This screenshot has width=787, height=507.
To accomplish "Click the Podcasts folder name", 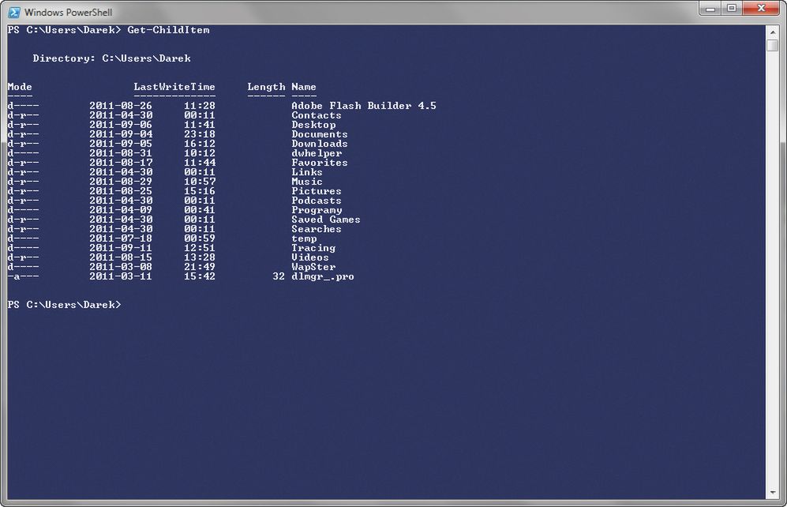I will pyautogui.click(x=317, y=201).
